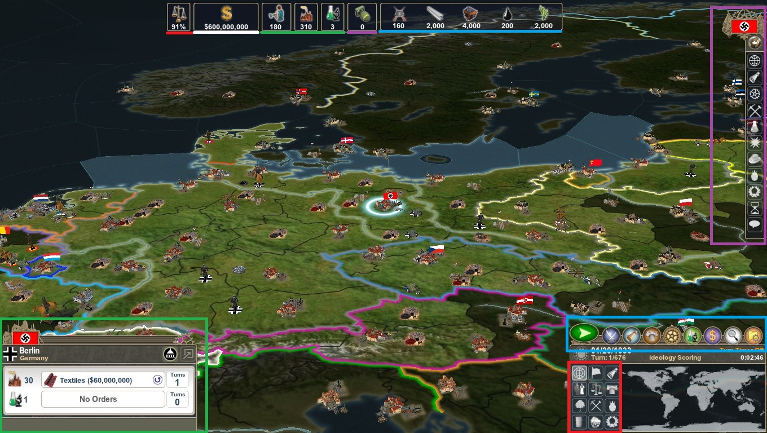Select the laurel wreath map mode in grid

(x=611, y=422)
